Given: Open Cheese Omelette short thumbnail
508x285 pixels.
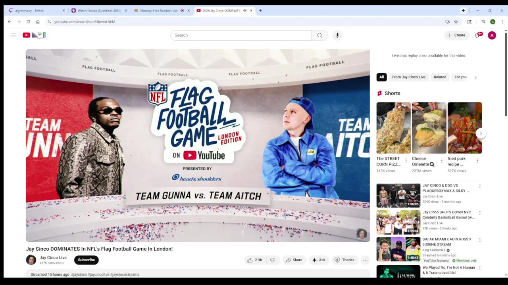Looking at the screenshot, I should point(429,128).
